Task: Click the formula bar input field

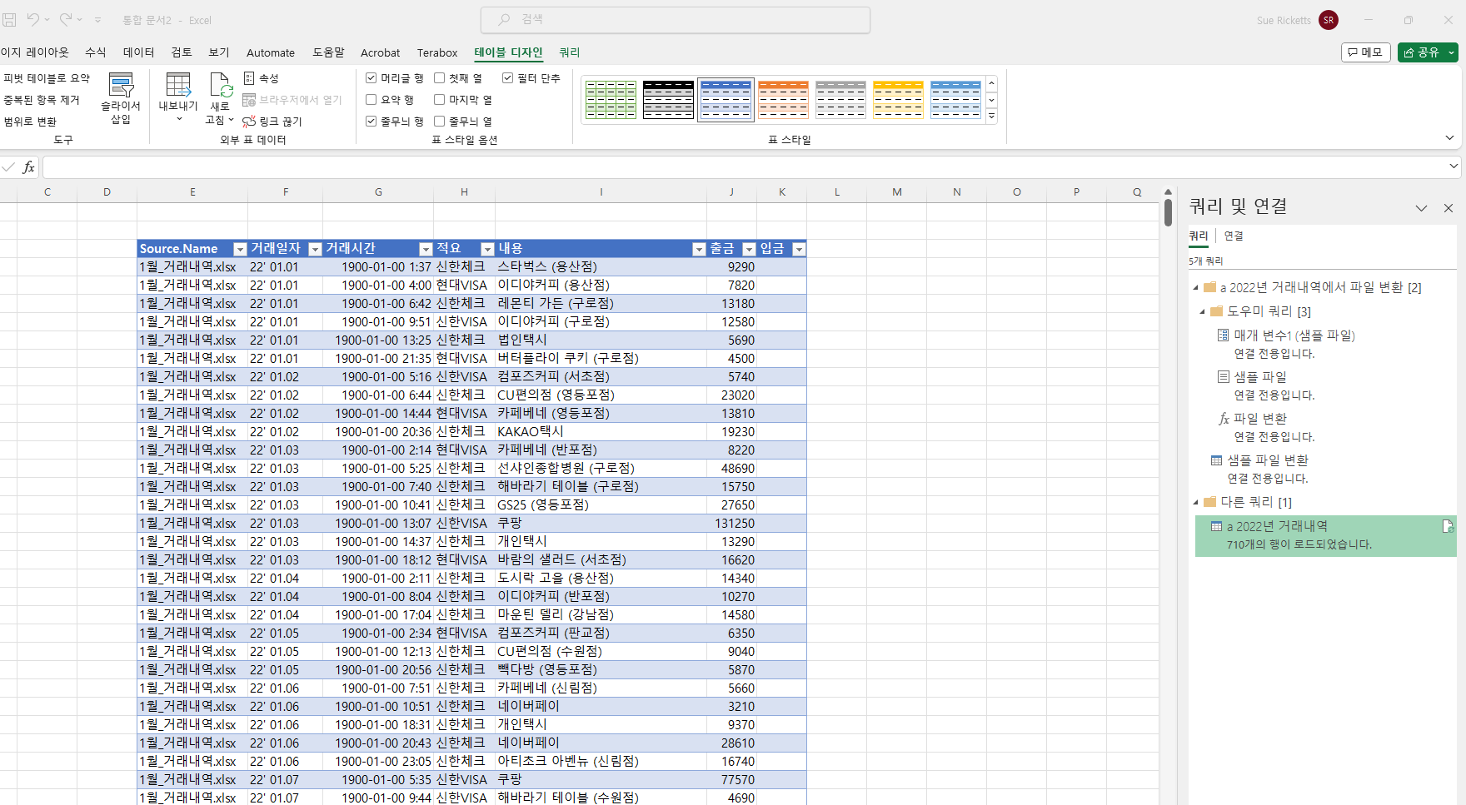Action: [745, 167]
